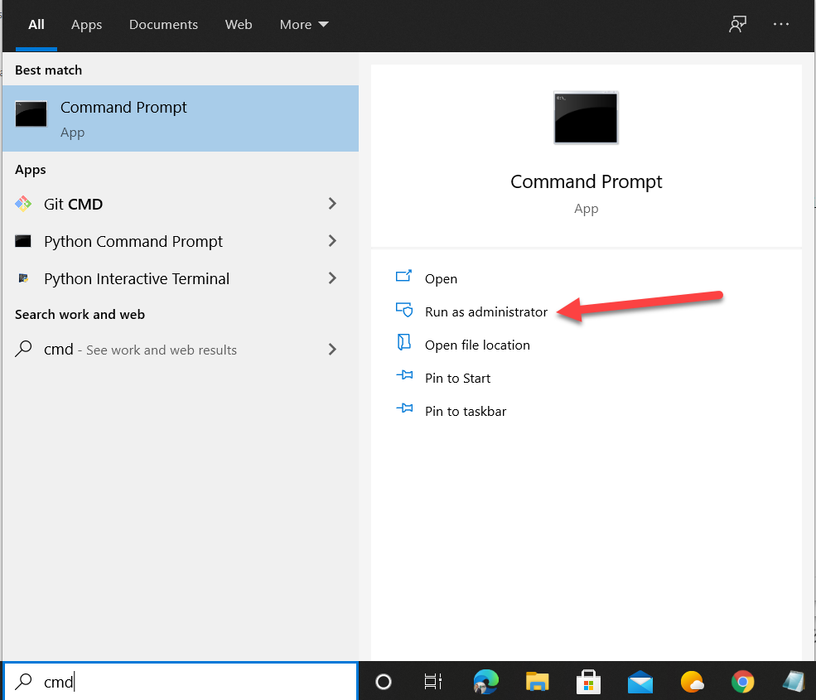Click the Open file location icon
Screen dimensions: 816x700
click(404, 342)
